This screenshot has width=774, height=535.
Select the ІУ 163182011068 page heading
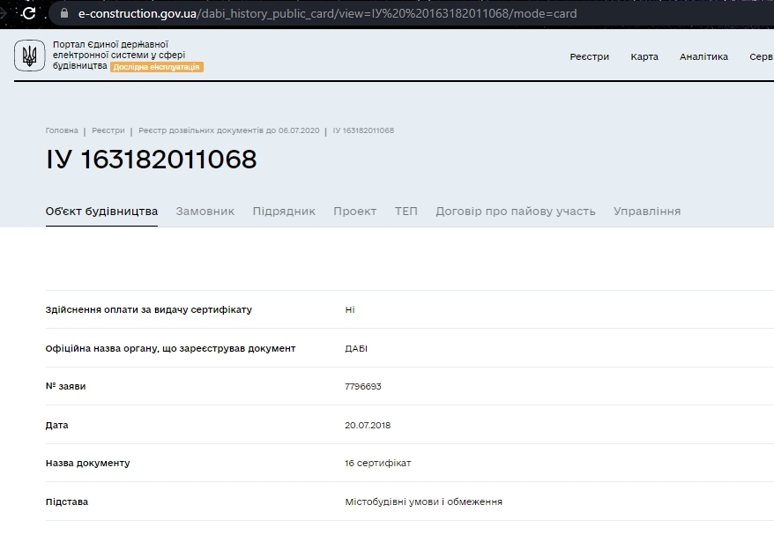[151, 160]
